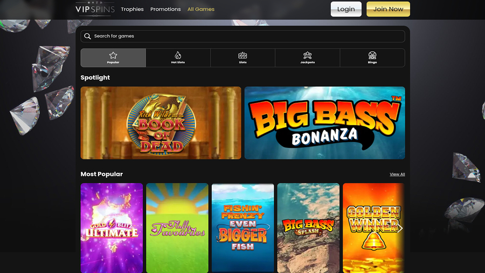Click the Login button
The width and height of the screenshot is (485, 273).
coord(346,9)
